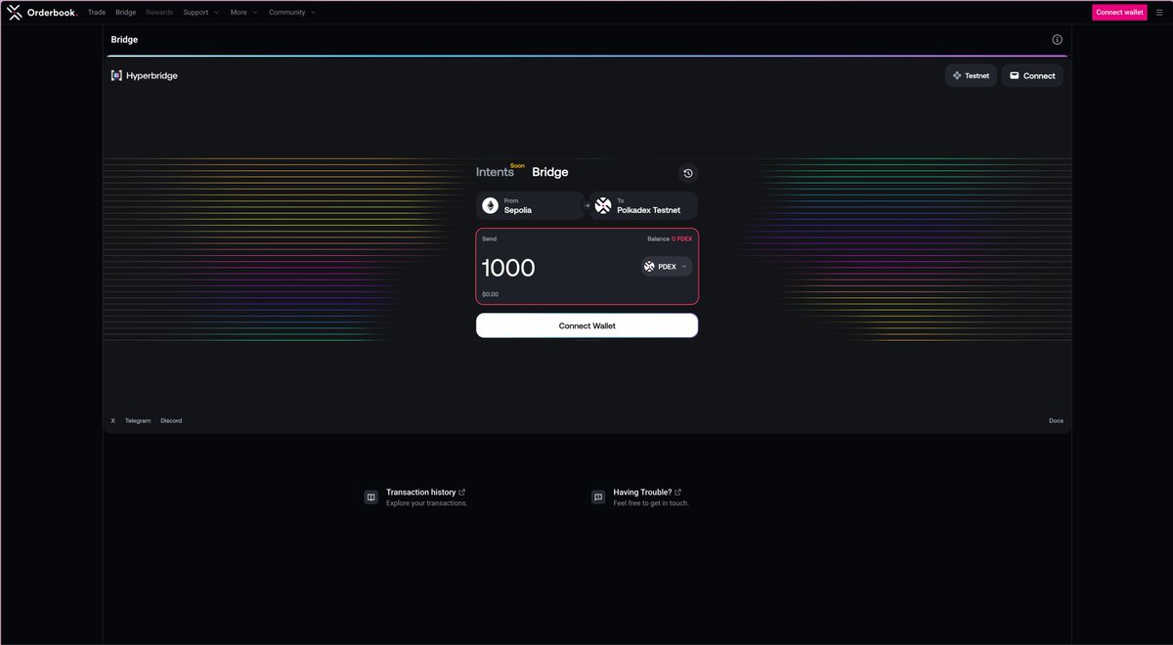Swap chains with the arrow icon
The height and width of the screenshot is (645, 1173).
click(586, 205)
